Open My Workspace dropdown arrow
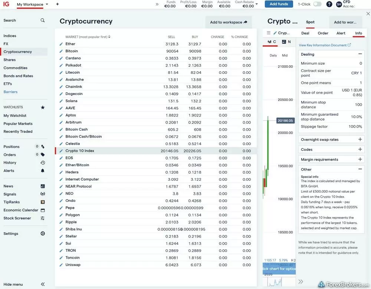 (47, 4)
